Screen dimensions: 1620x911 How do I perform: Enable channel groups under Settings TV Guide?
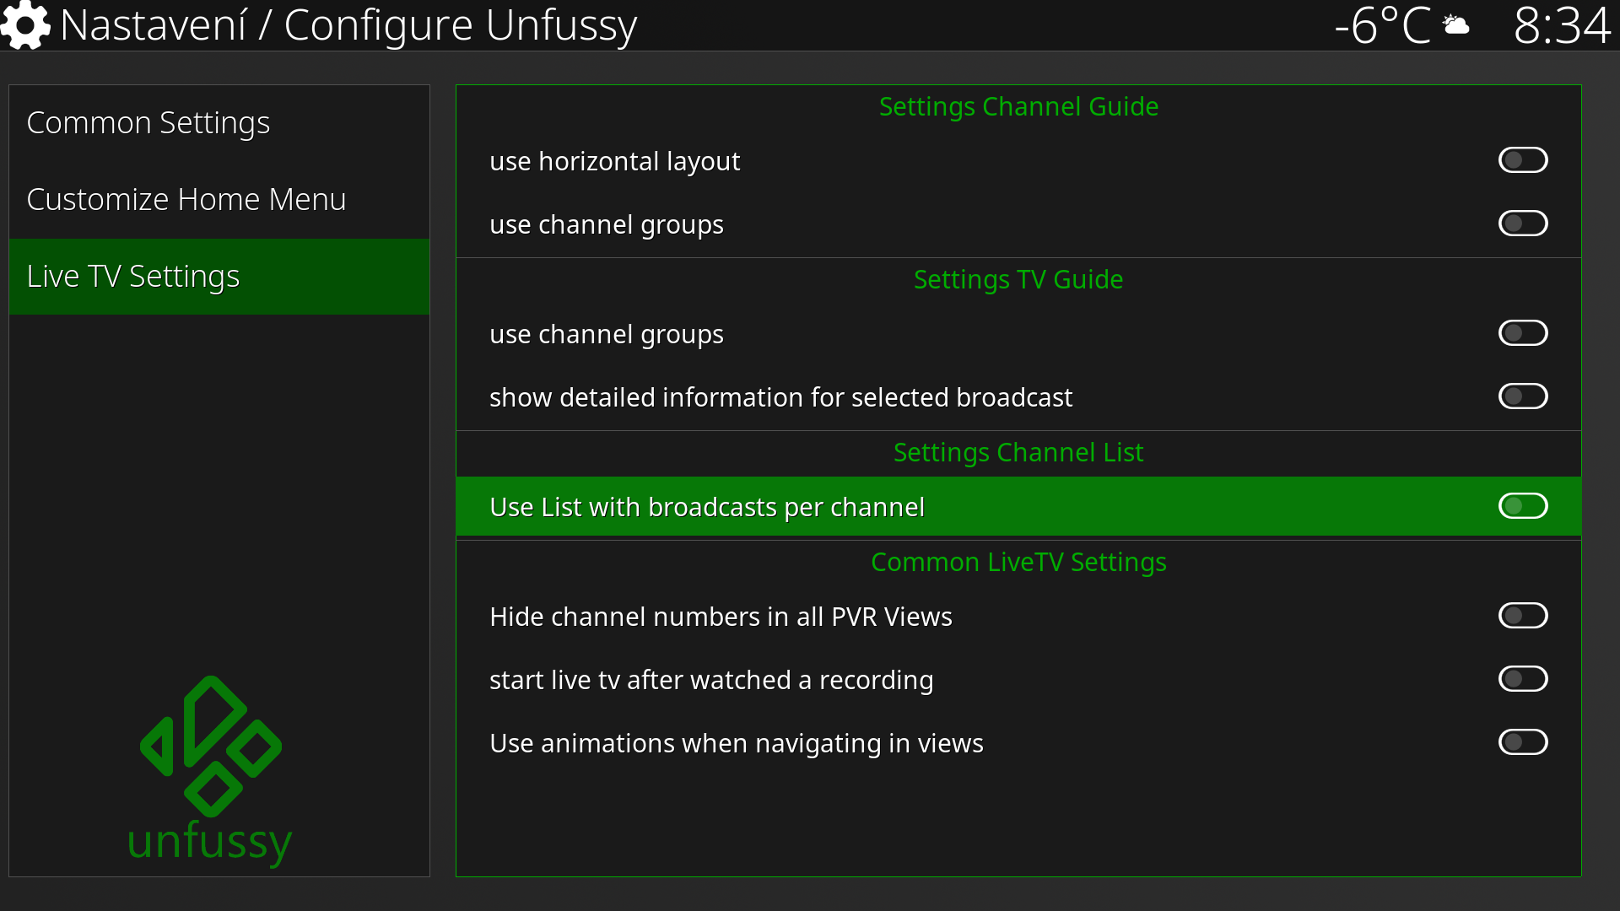pyautogui.click(x=1522, y=333)
